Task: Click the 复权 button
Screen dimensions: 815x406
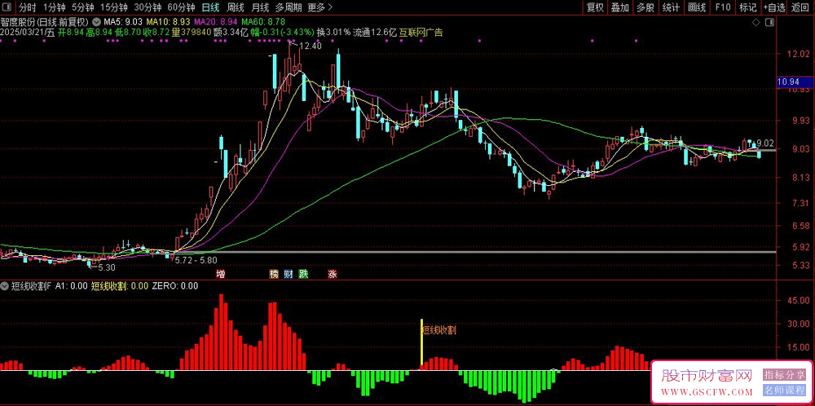Action: click(x=595, y=8)
